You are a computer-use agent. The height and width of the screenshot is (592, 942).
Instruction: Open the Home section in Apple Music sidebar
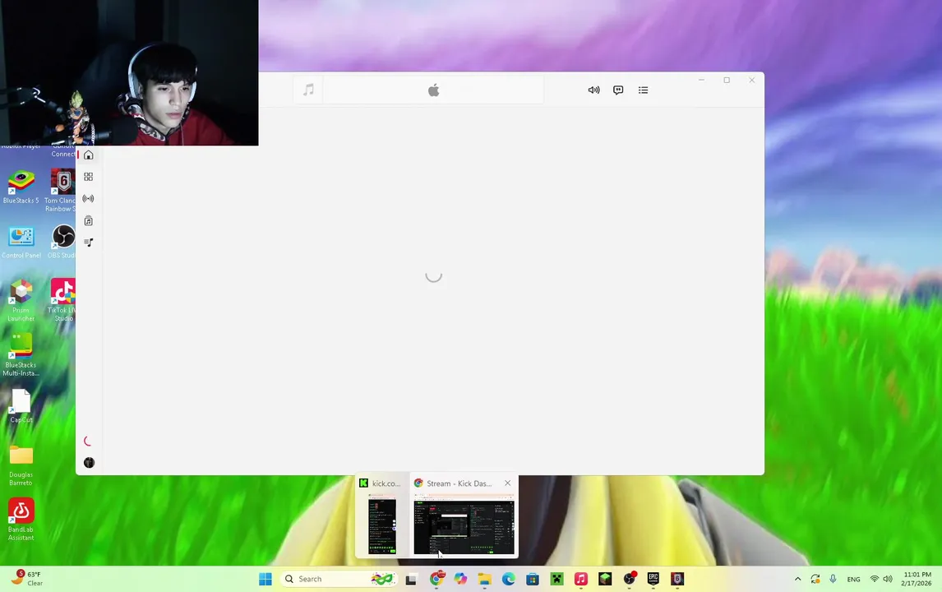(x=88, y=155)
